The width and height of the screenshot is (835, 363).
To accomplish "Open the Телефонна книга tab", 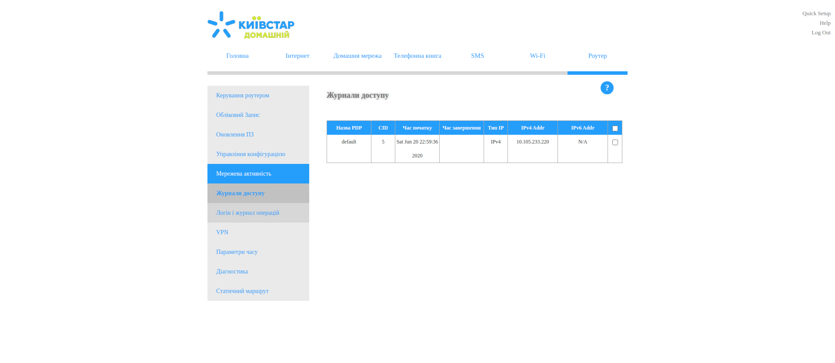I will click(417, 56).
